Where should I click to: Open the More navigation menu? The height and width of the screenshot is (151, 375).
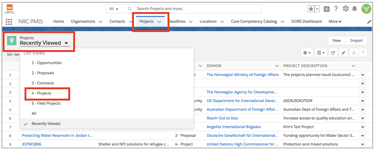coord(335,21)
